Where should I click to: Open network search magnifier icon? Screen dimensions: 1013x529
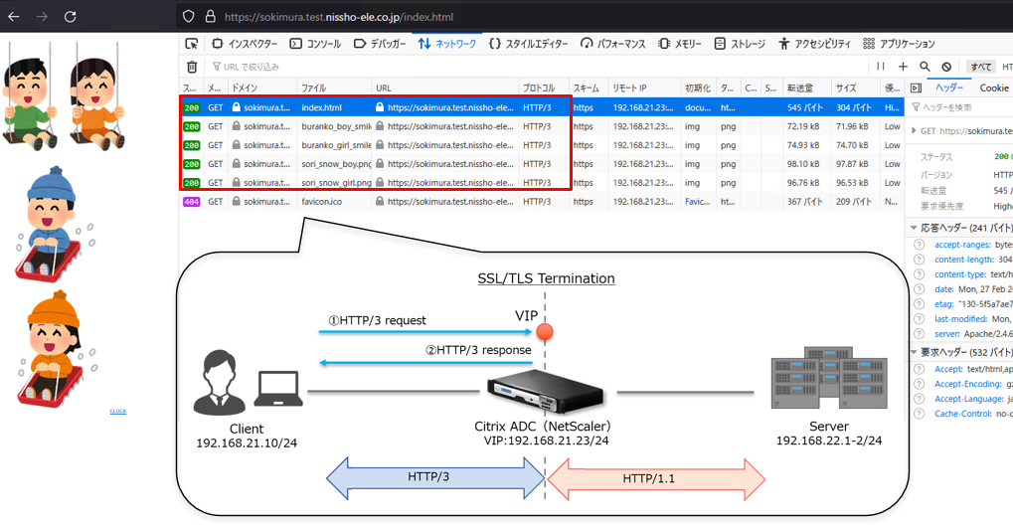pyautogui.click(x=925, y=67)
